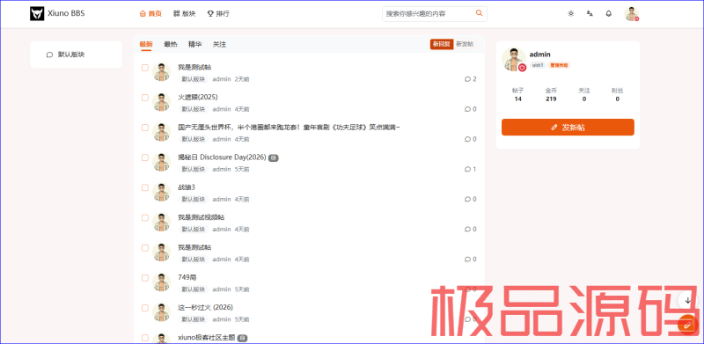704x344 pixels.
Task: Click the 金币 219 stat
Action: point(552,95)
